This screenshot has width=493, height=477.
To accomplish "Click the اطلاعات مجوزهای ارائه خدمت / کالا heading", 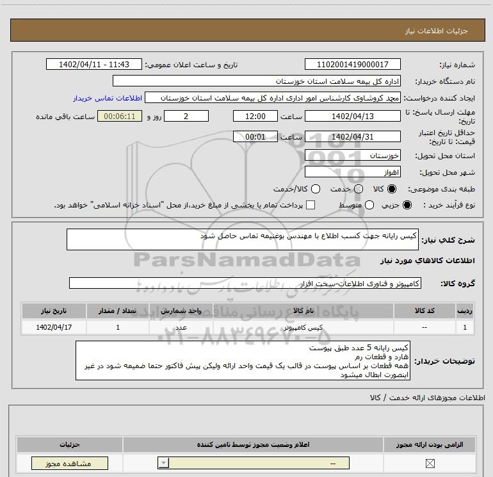I will tap(428, 398).
